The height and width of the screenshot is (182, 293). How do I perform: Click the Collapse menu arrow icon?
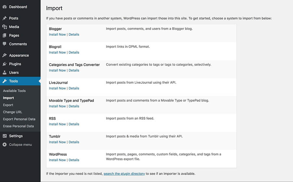[5, 145]
